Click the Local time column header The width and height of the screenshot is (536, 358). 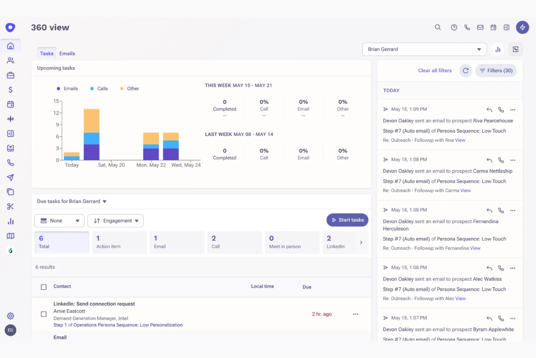point(263,286)
